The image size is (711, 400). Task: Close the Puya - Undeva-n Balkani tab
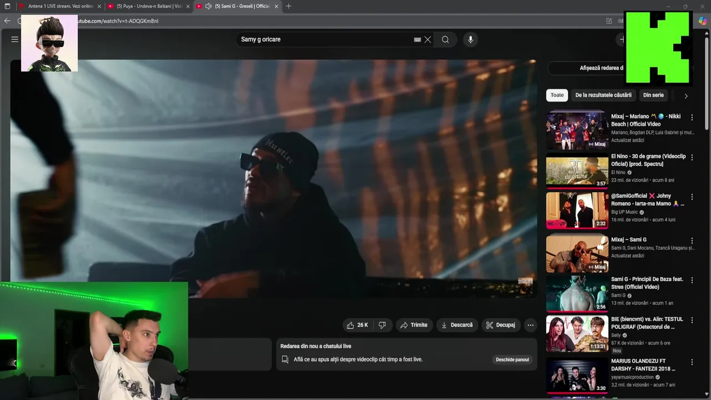point(188,6)
